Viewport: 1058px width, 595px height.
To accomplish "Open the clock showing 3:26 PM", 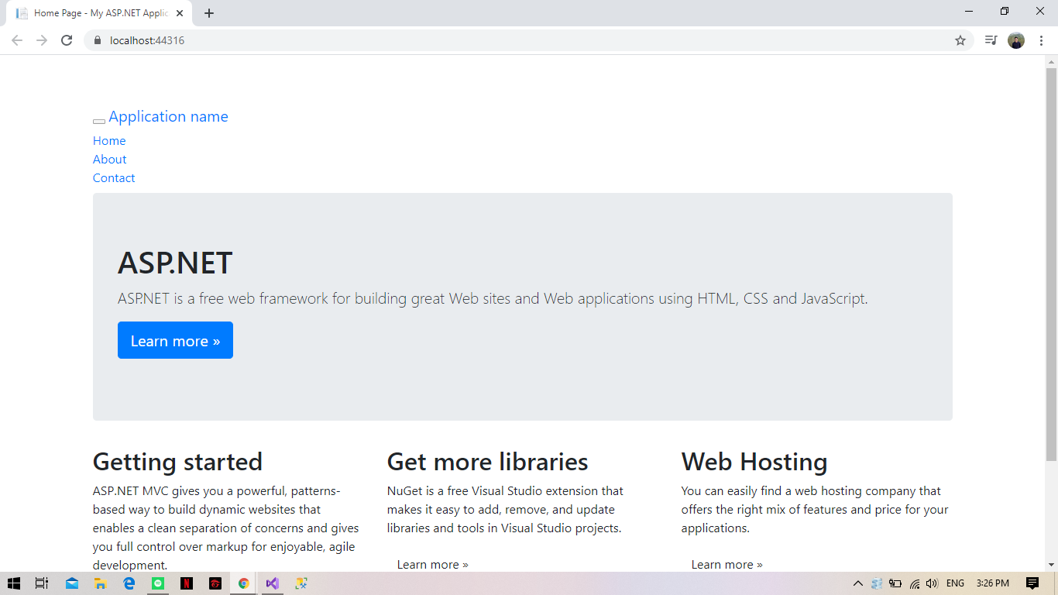I will [x=993, y=583].
